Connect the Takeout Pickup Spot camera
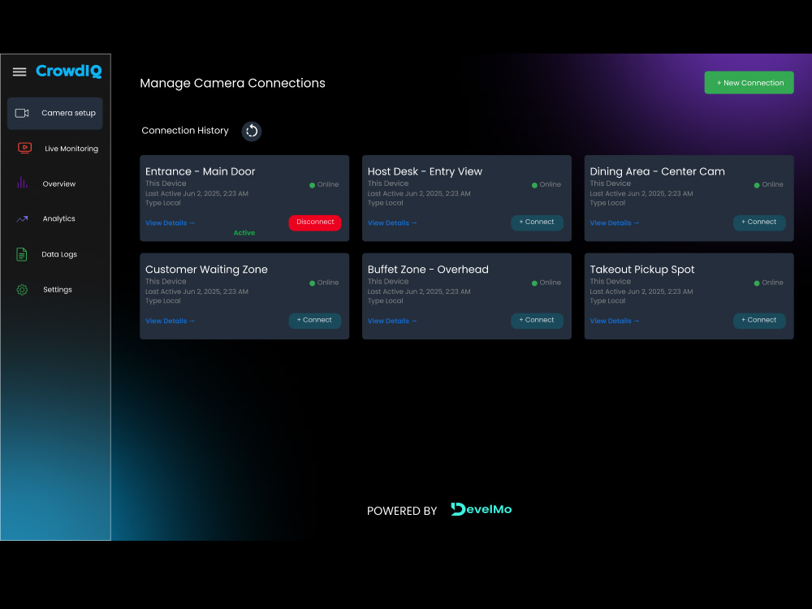 [759, 321]
